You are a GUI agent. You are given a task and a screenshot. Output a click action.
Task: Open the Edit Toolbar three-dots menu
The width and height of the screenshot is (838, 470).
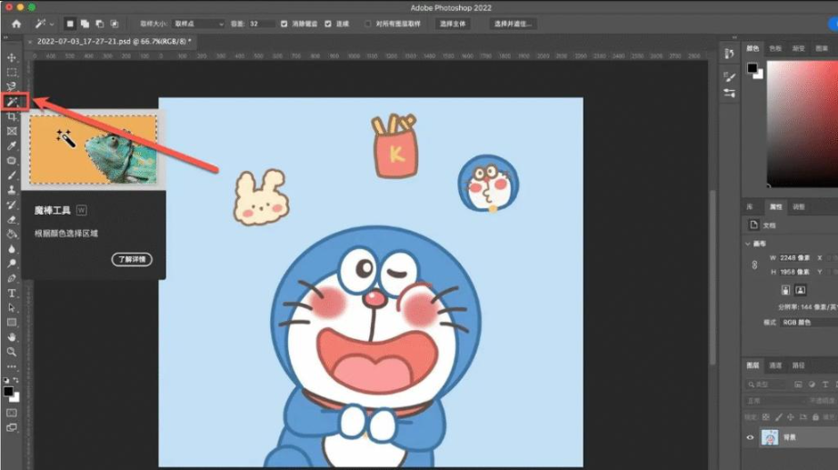coord(11,366)
